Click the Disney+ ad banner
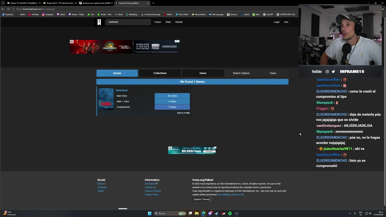 pyautogui.click(x=192, y=150)
